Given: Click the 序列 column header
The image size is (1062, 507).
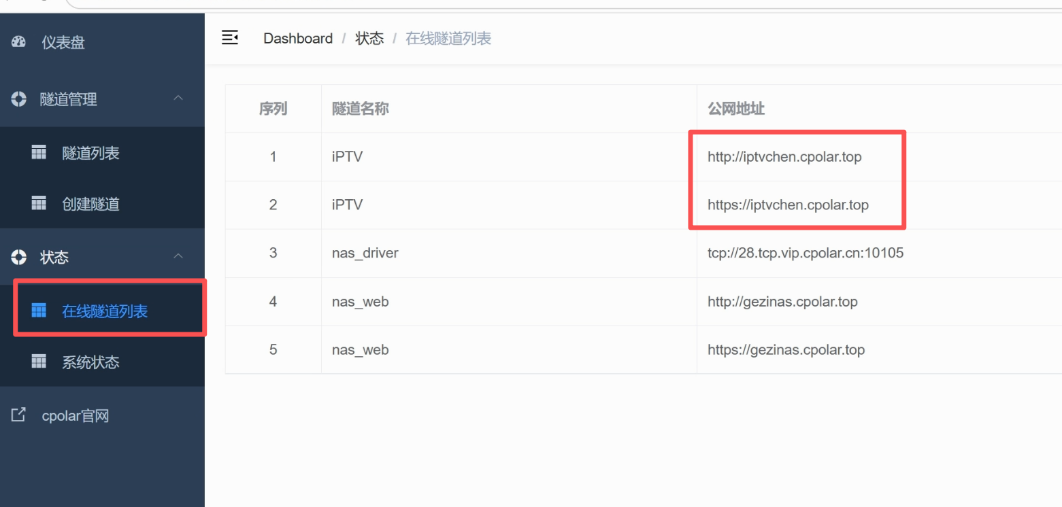Looking at the screenshot, I should point(273,109).
